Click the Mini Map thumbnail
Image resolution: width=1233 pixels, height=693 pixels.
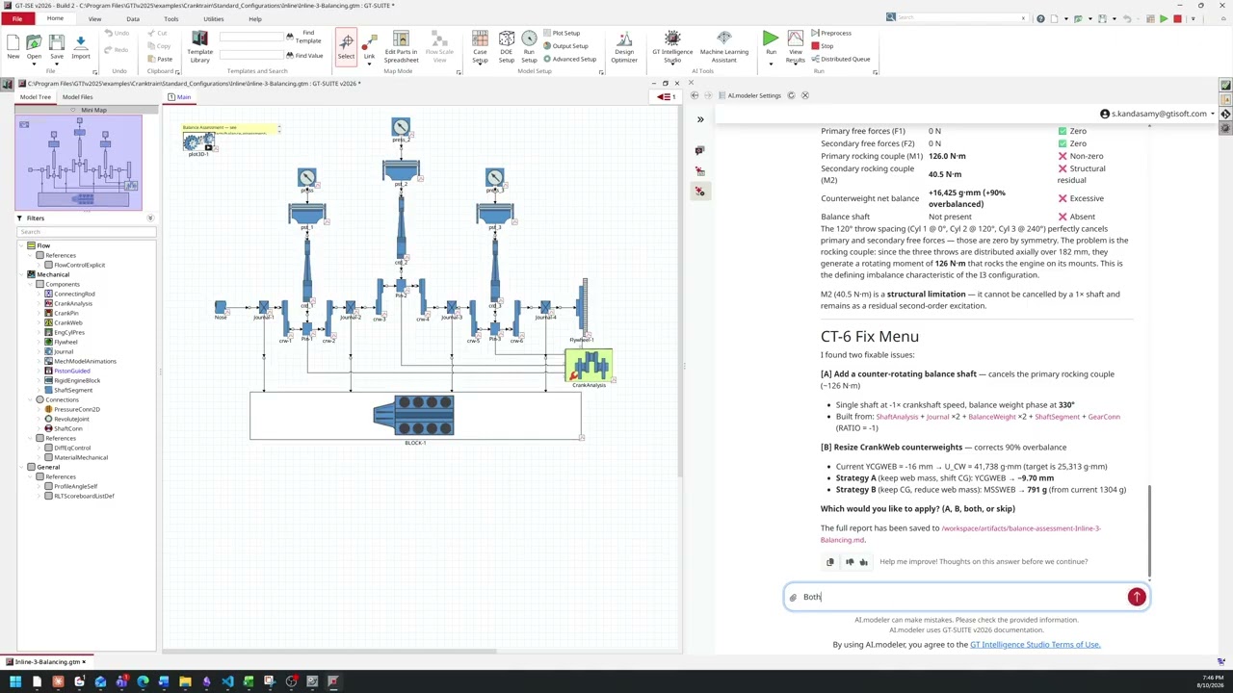[78, 162]
